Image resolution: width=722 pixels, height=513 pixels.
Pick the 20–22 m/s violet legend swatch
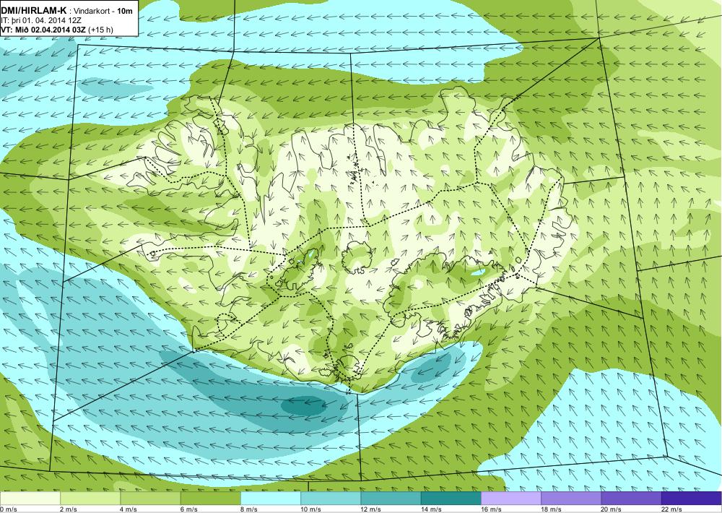tap(631, 499)
